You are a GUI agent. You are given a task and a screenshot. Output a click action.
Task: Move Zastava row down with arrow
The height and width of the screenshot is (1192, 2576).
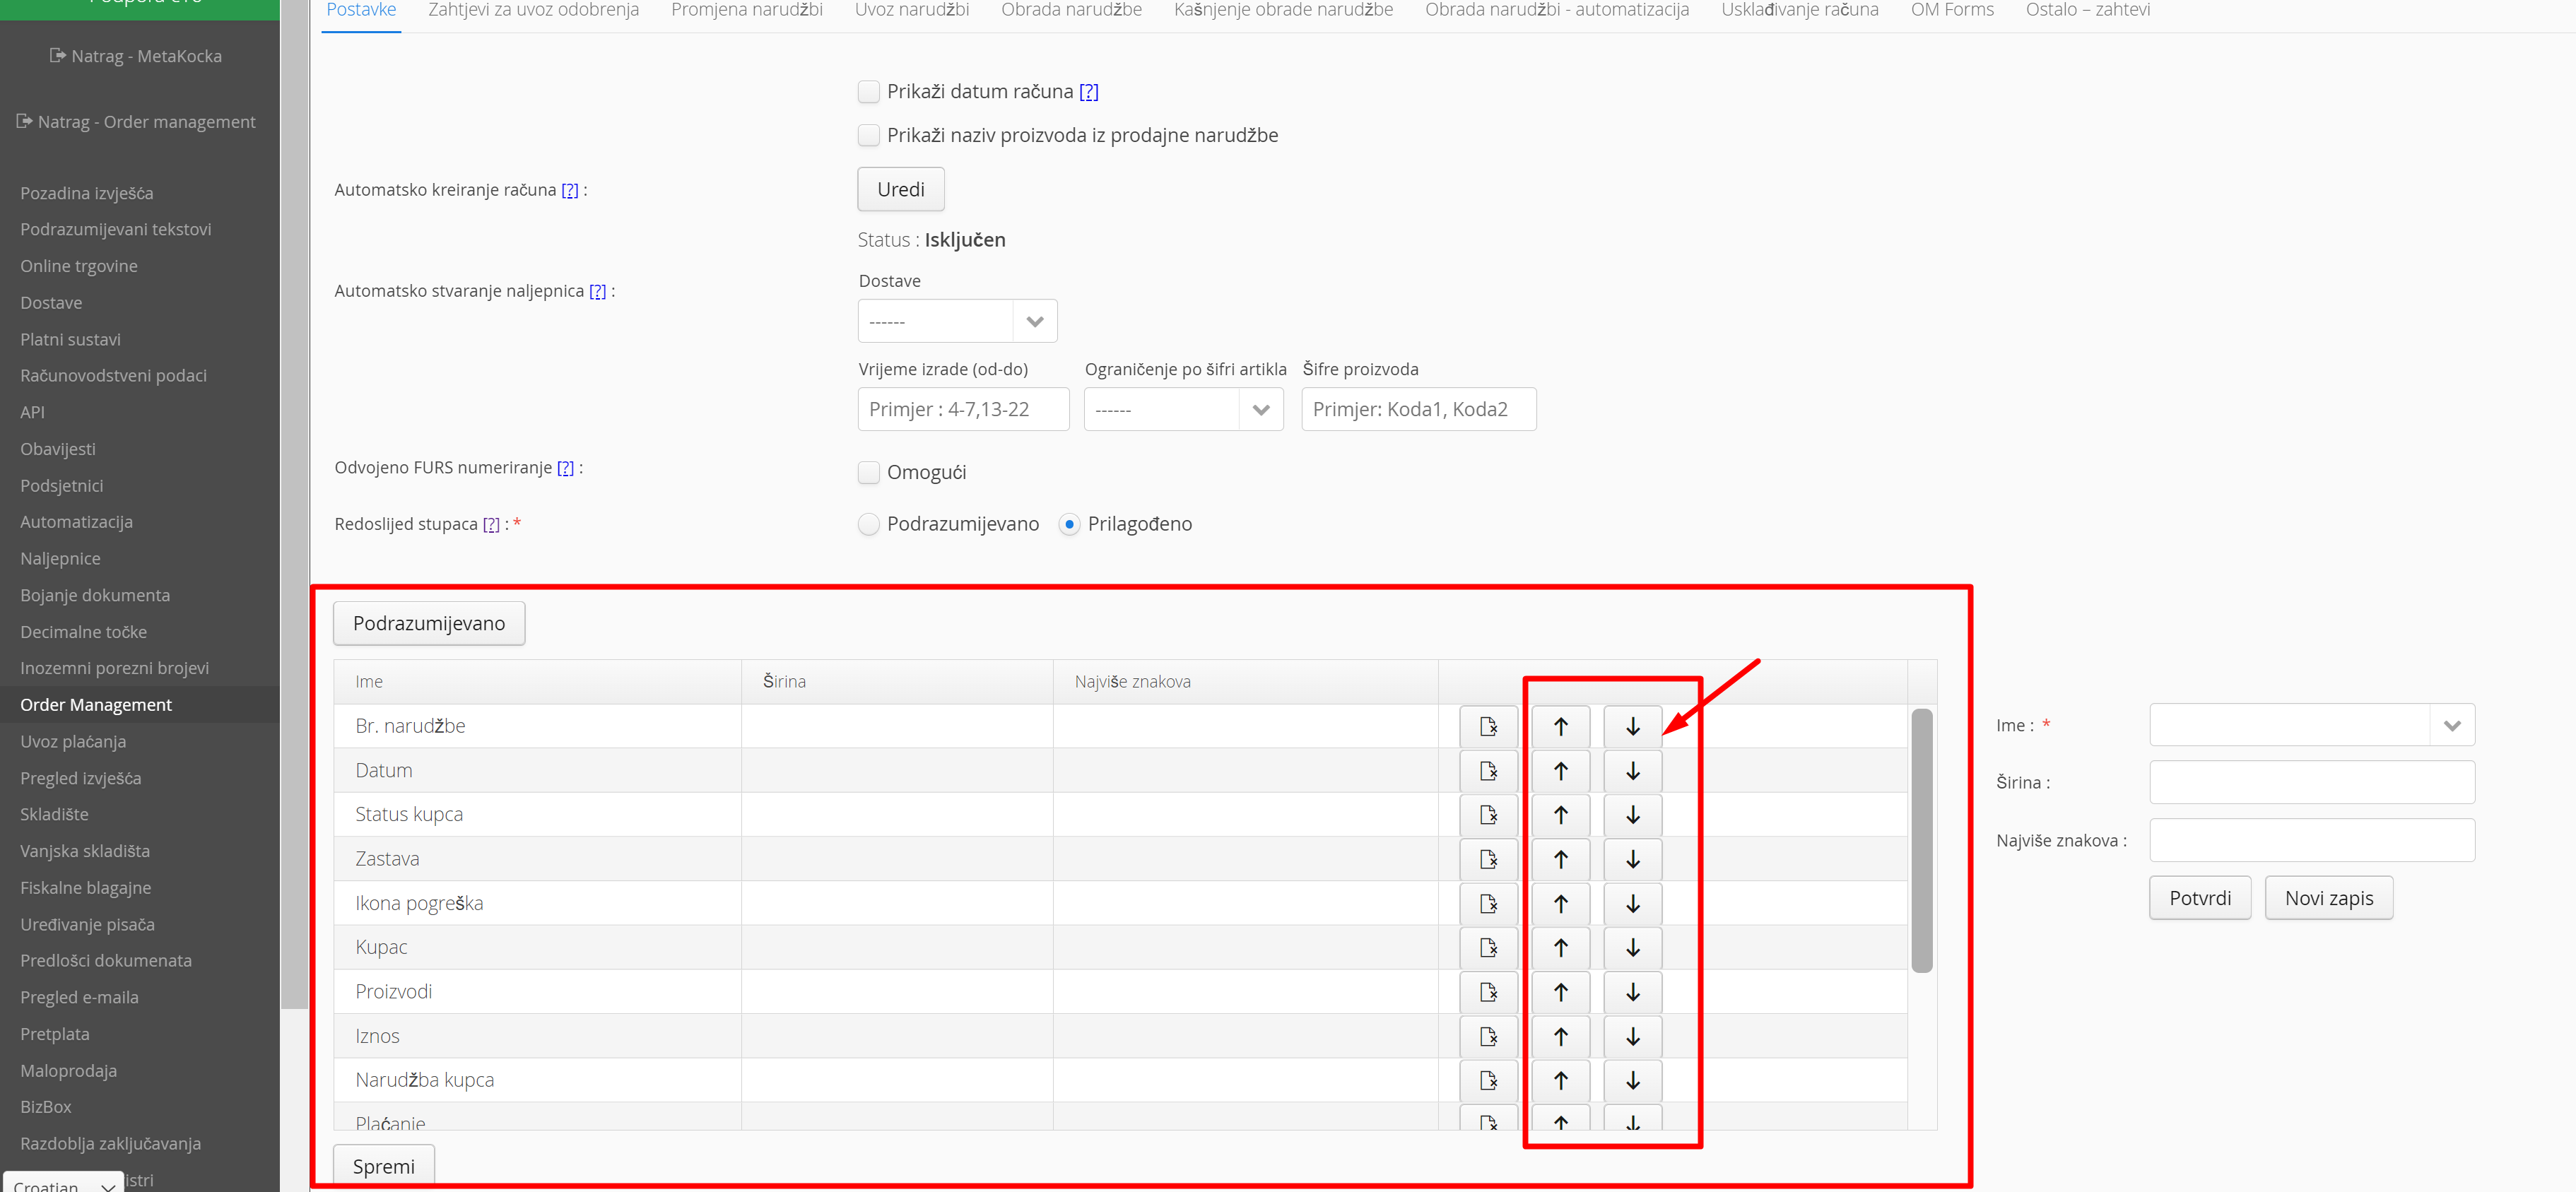[1632, 859]
